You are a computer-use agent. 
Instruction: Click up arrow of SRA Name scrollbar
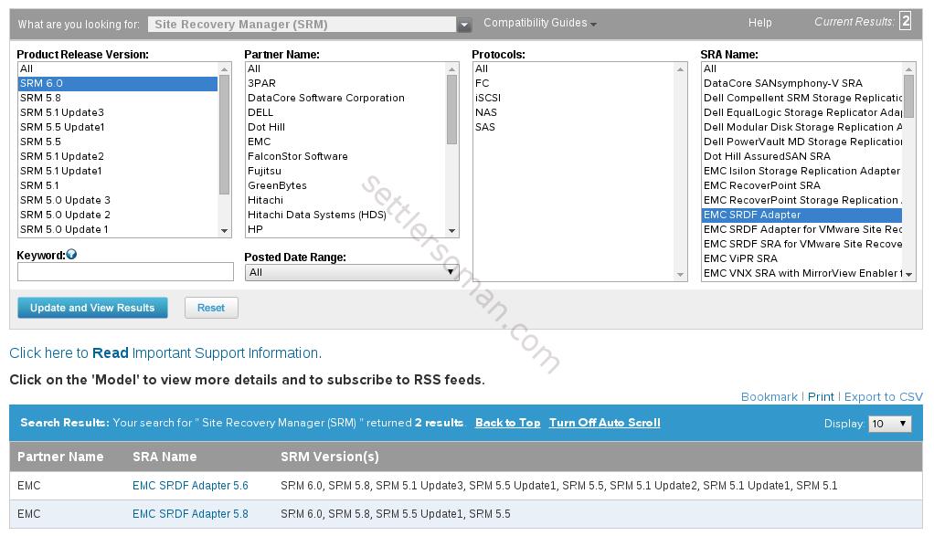tap(908, 69)
